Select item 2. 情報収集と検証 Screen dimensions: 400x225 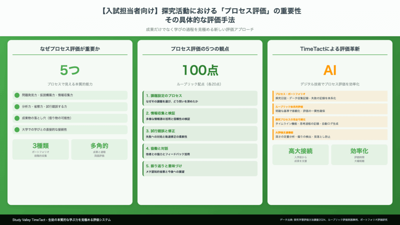tap(200, 116)
